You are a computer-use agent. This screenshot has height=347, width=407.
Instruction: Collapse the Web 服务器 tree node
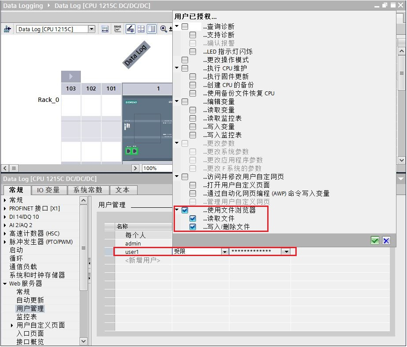[x=5, y=284]
